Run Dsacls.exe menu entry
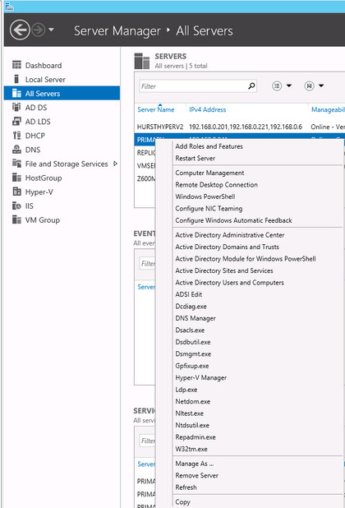The height and width of the screenshot is (508, 345). (x=190, y=330)
